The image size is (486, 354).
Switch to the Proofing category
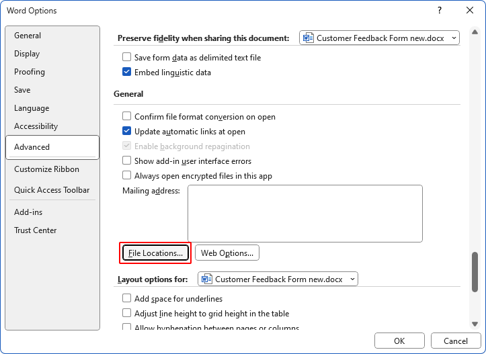(x=30, y=72)
